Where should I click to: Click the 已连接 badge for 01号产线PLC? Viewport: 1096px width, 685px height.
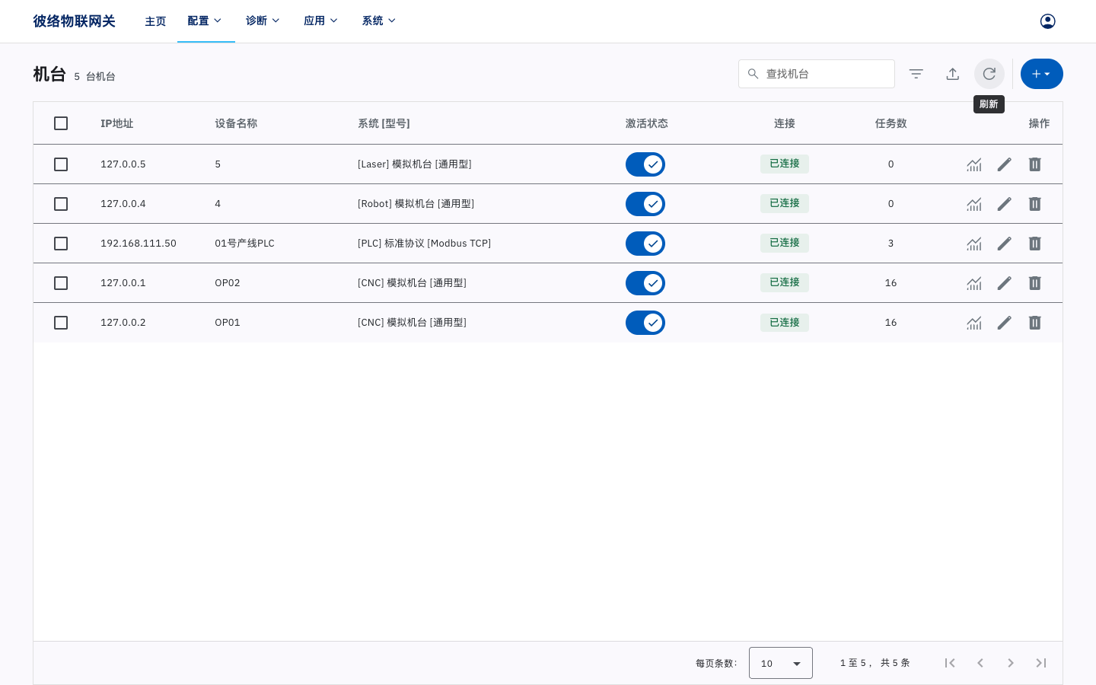(785, 244)
